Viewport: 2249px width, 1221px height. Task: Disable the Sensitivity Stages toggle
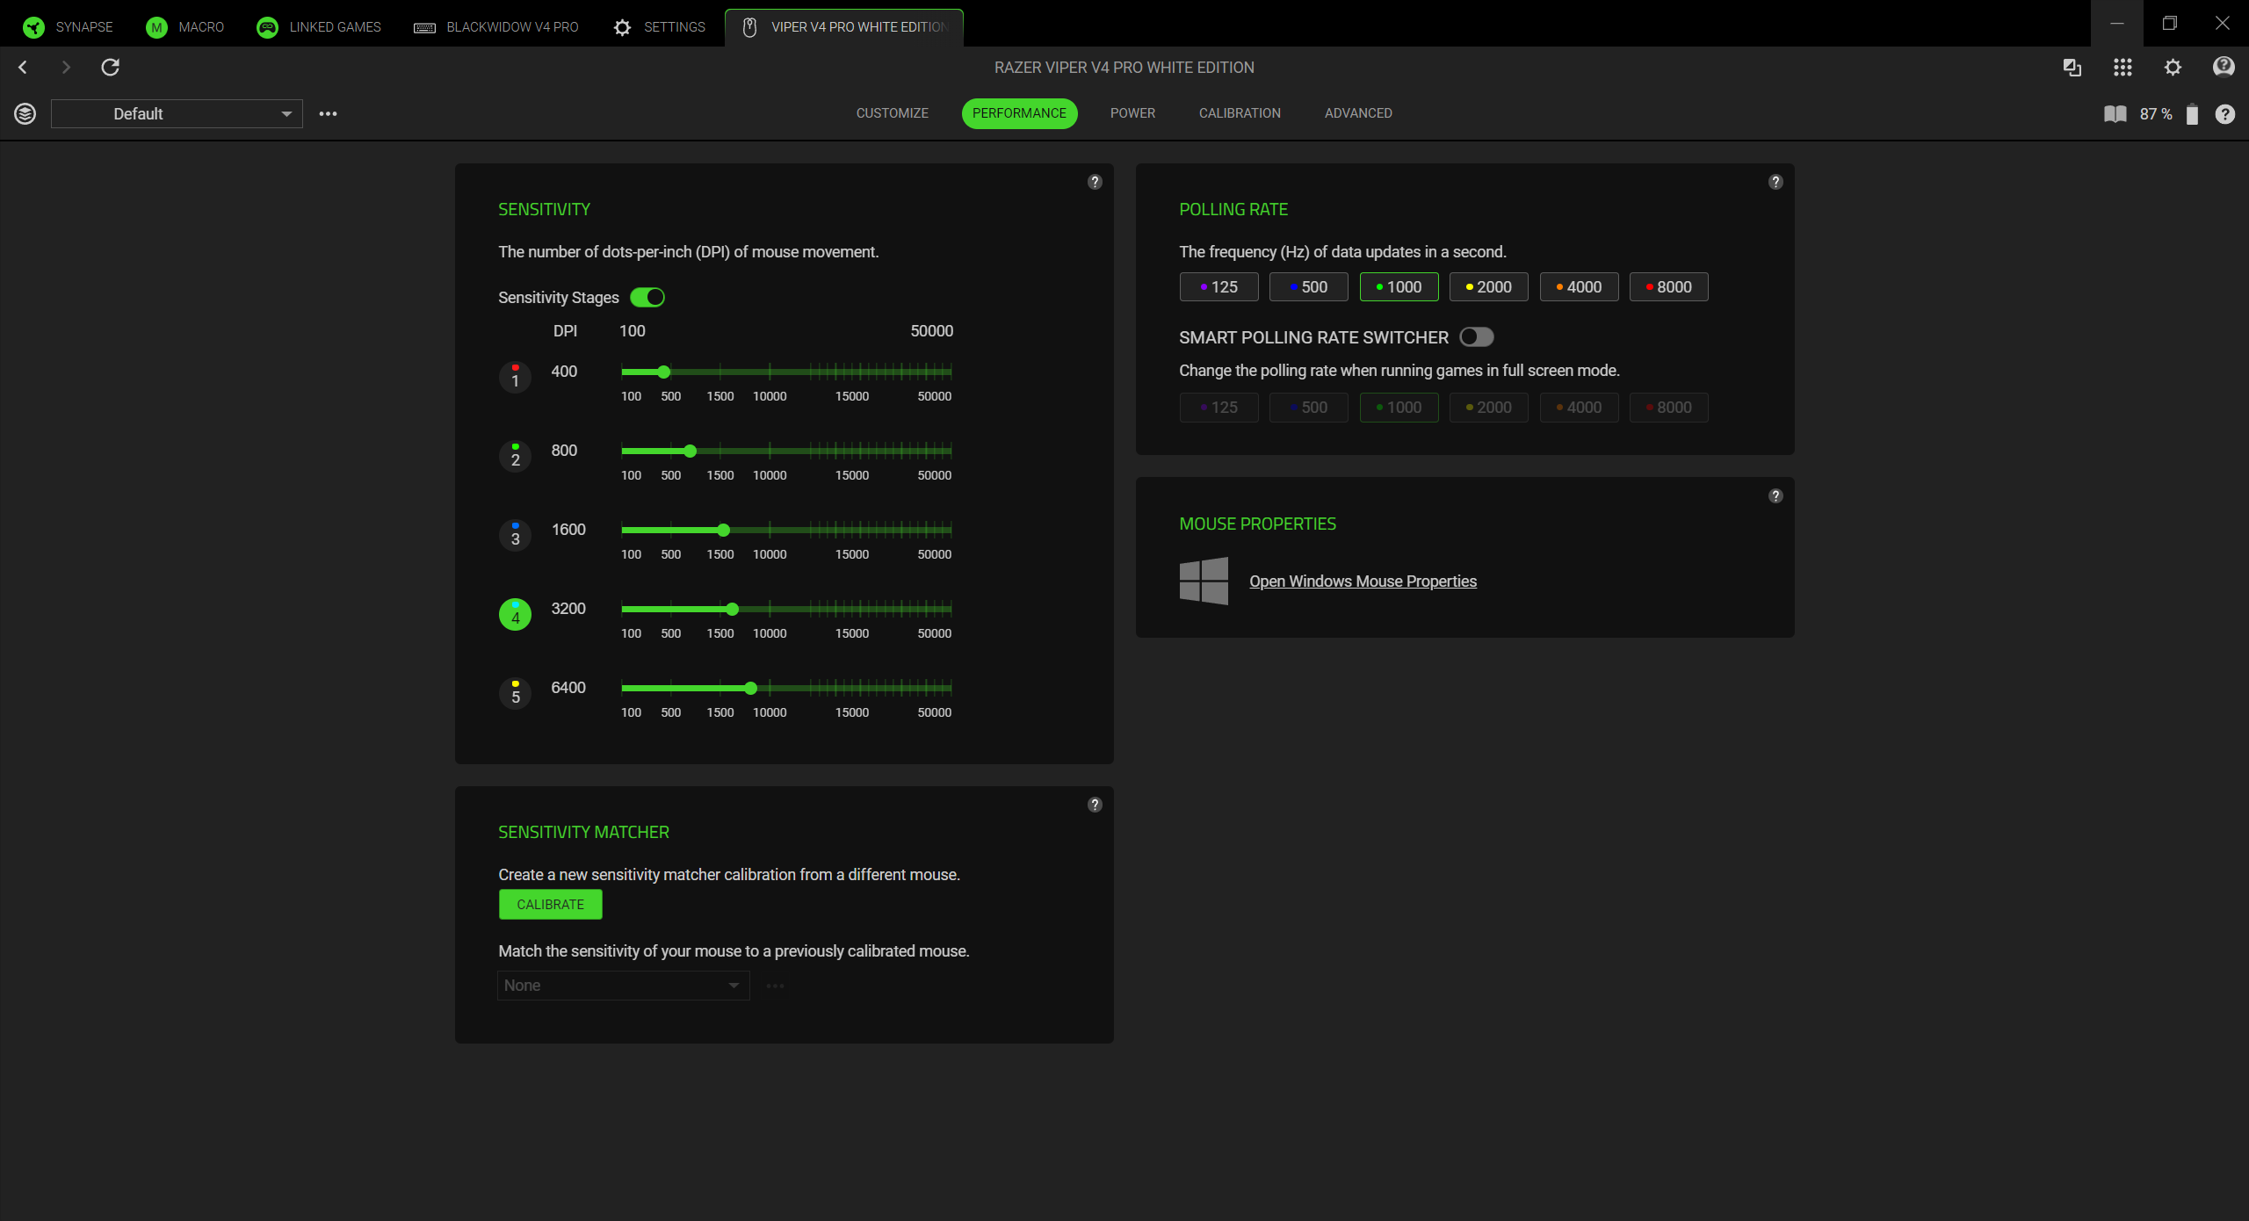tap(647, 297)
